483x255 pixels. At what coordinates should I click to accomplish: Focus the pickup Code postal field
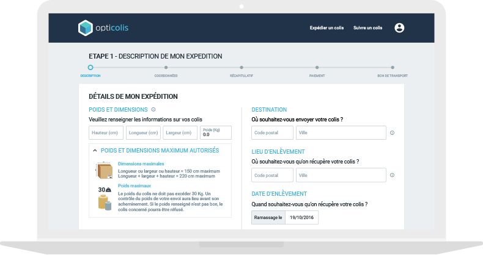[272, 175]
